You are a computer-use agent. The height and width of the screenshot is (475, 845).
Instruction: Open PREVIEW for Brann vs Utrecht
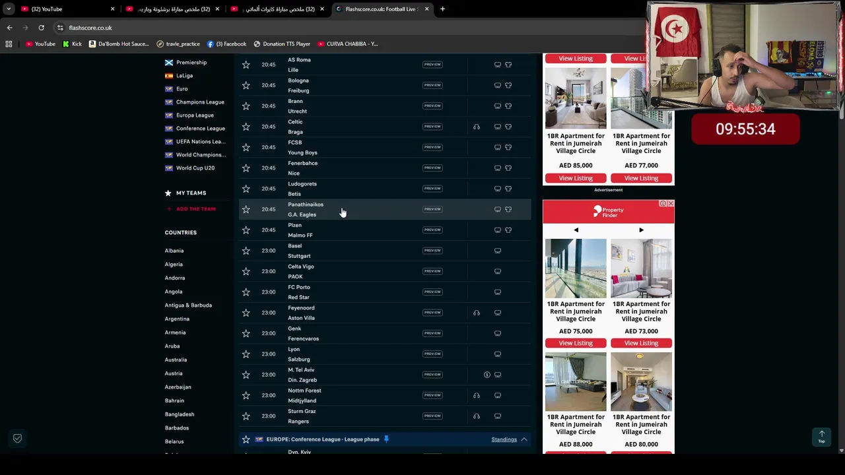[x=432, y=106]
